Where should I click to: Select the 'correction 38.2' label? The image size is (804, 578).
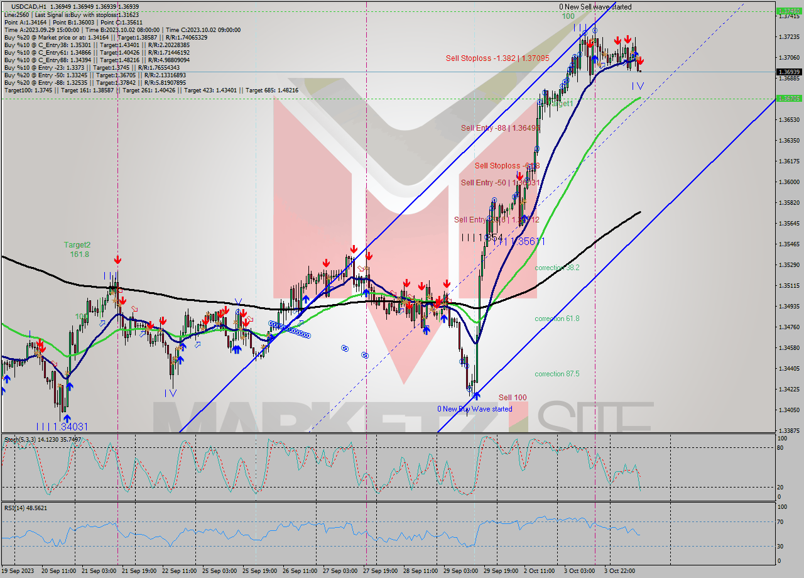click(x=557, y=268)
